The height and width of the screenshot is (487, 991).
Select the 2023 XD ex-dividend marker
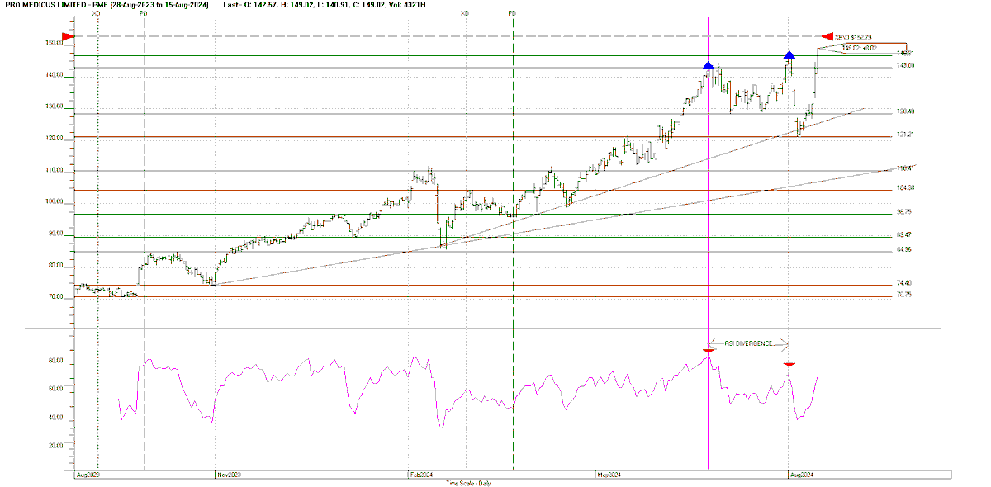(x=97, y=14)
